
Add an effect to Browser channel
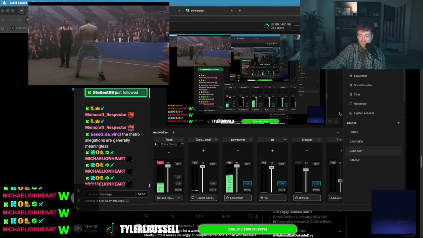tap(307, 151)
